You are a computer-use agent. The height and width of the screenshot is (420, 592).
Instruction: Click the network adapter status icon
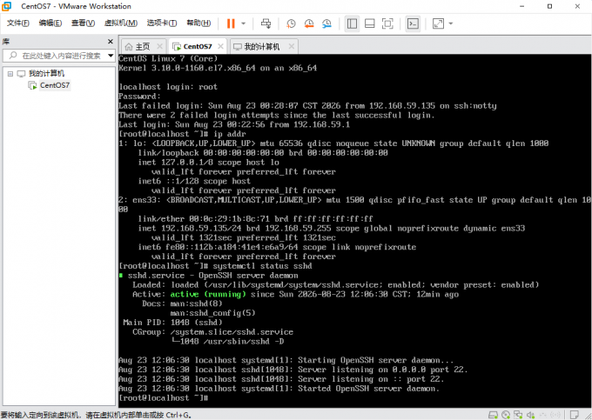(518, 416)
